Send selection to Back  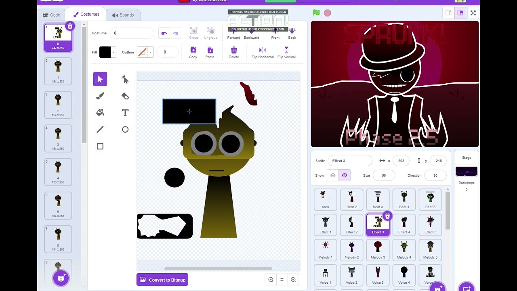(292, 34)
